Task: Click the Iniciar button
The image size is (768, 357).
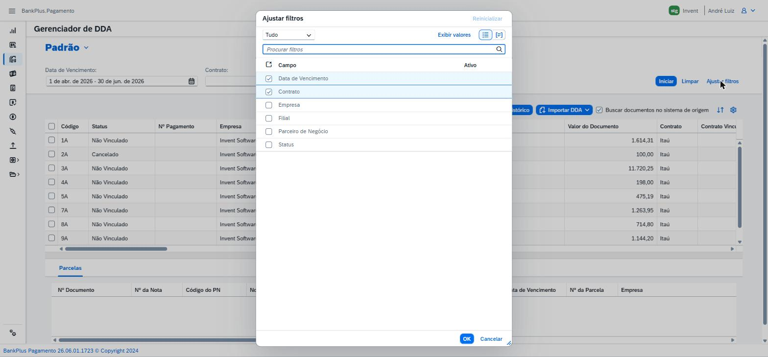Action: pyautogui.click(x=666, y=81)
